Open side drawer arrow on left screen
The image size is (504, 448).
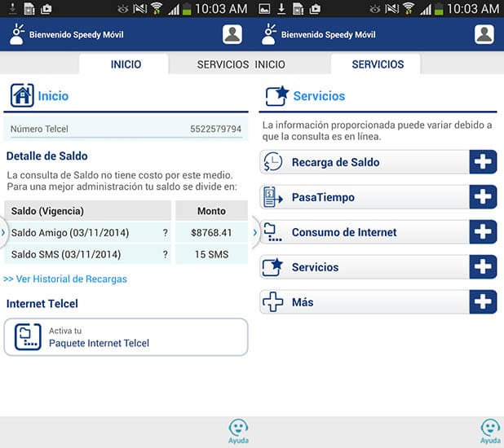(x=3, y=232)
